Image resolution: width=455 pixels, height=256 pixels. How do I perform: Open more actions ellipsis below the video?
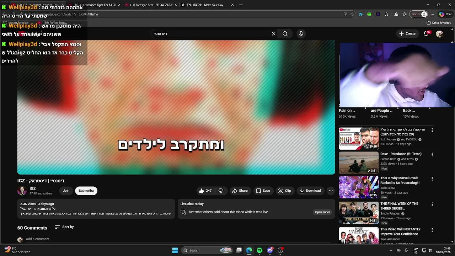pos(331,191)
